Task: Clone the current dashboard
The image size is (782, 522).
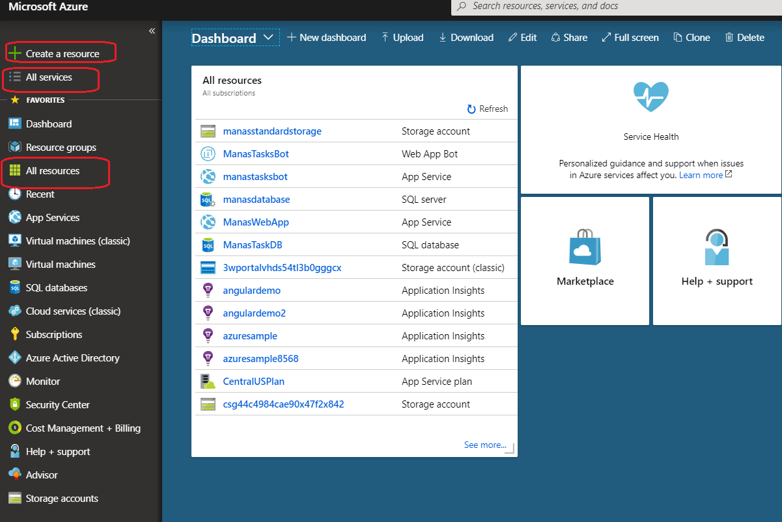Action: [x=691, y=38]
